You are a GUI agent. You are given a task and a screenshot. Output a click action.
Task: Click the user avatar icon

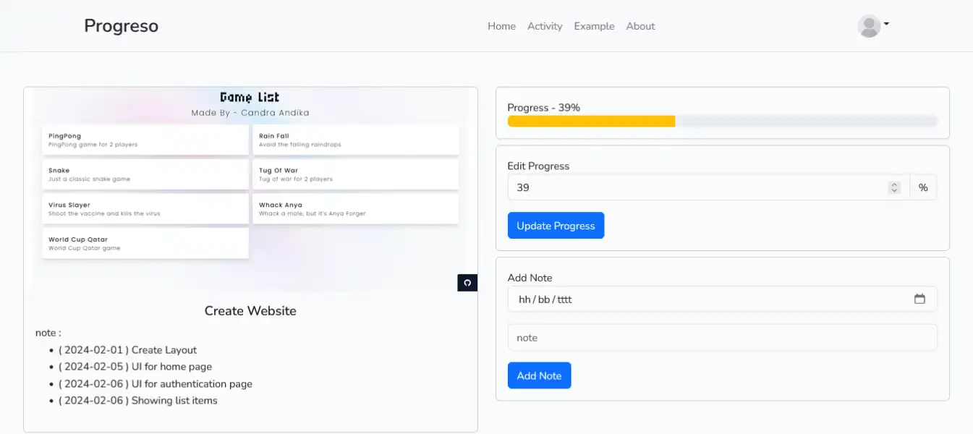(869, 26)
